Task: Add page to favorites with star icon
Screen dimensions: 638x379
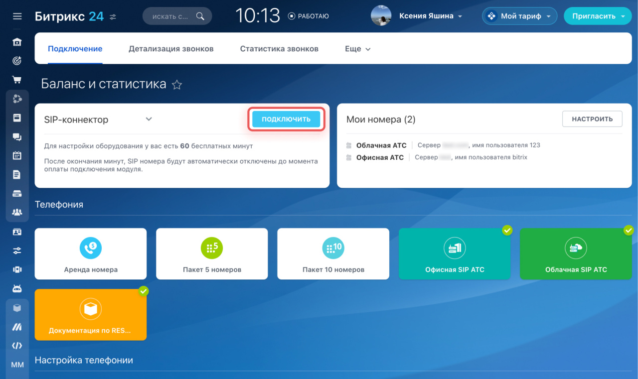Action: click(176, 85)
